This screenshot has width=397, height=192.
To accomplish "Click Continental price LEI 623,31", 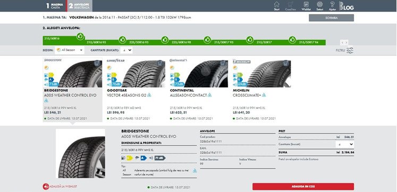I will (179, 112).
